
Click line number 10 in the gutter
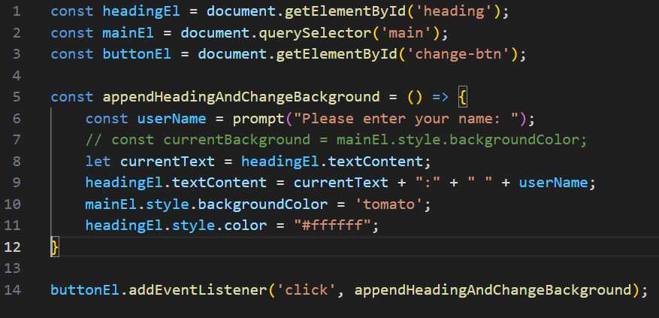12,204
